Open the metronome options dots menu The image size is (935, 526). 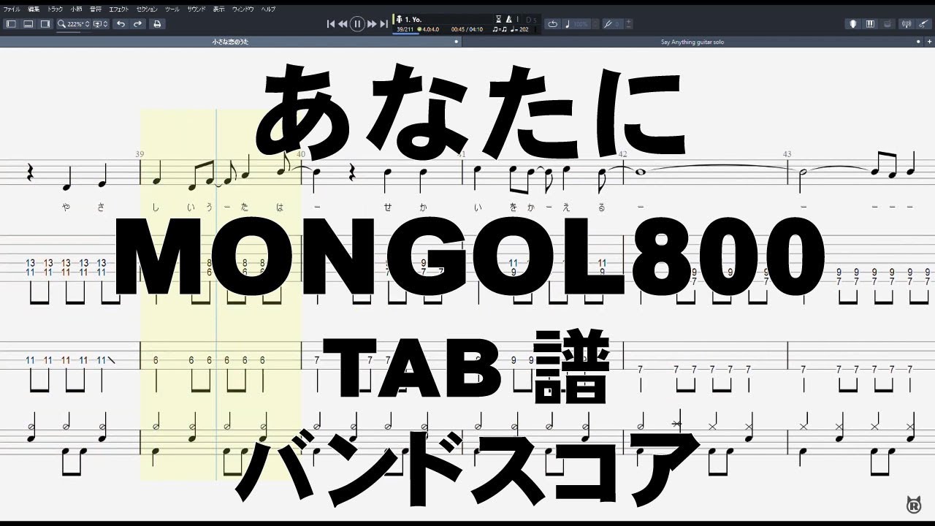pyautogui.click(x=516, y=19)
